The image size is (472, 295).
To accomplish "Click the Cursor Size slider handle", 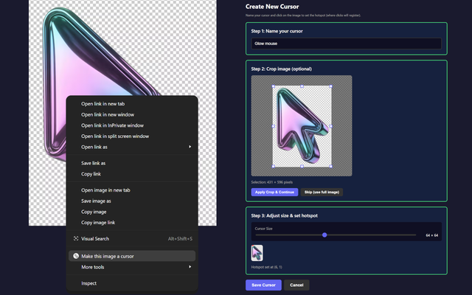I will (324, 235).
